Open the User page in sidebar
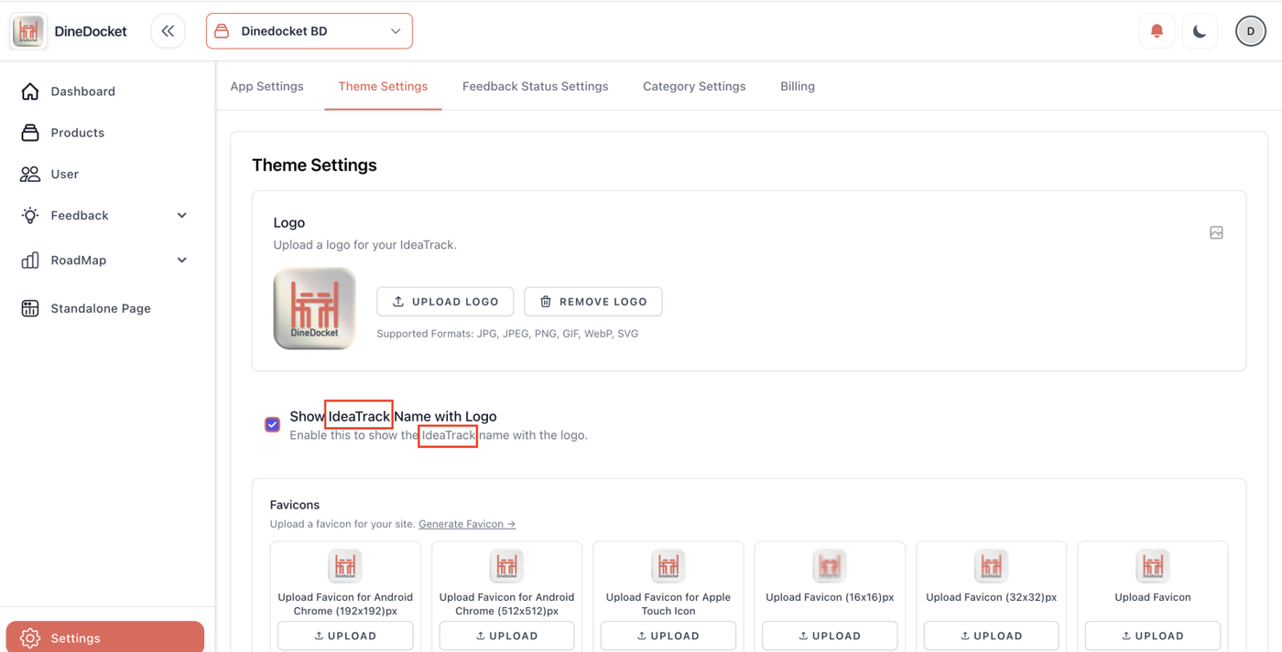This screenshot has width=1282, height=652. pyautogui.click(x=64, y=174)
